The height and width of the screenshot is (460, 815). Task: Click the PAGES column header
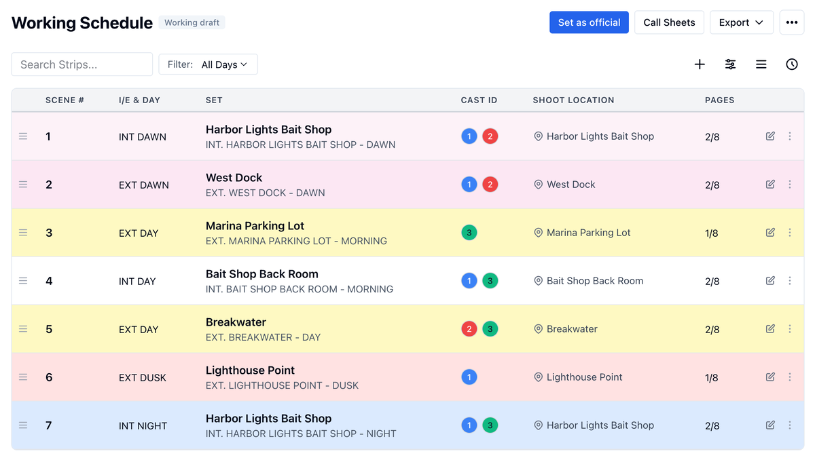[719, 100]
